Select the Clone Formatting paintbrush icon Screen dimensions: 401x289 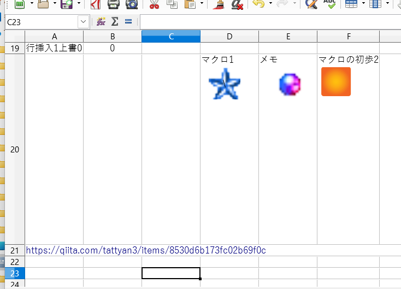pos(219,4)
